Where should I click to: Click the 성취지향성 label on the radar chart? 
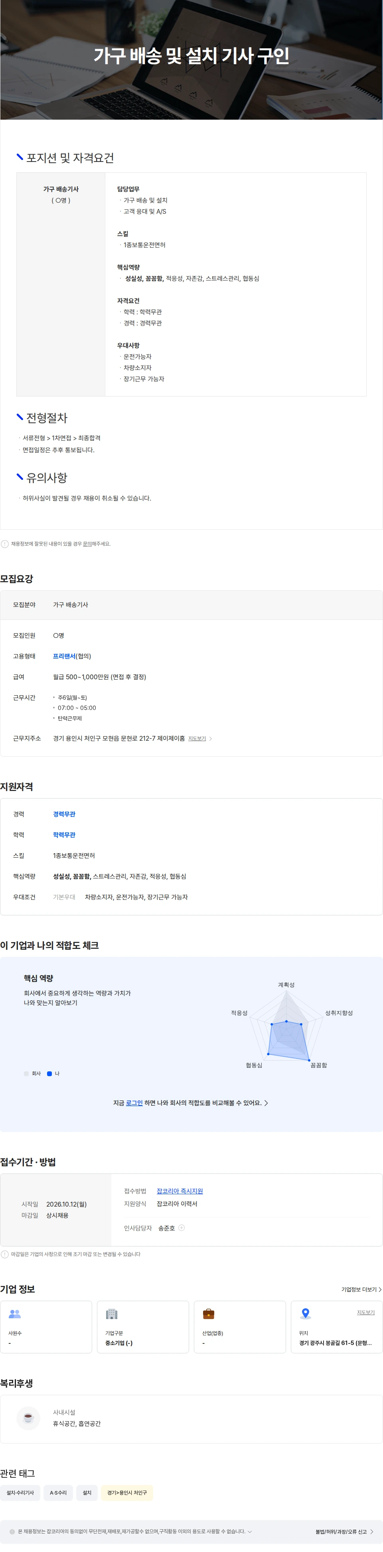coord(339,1013)
